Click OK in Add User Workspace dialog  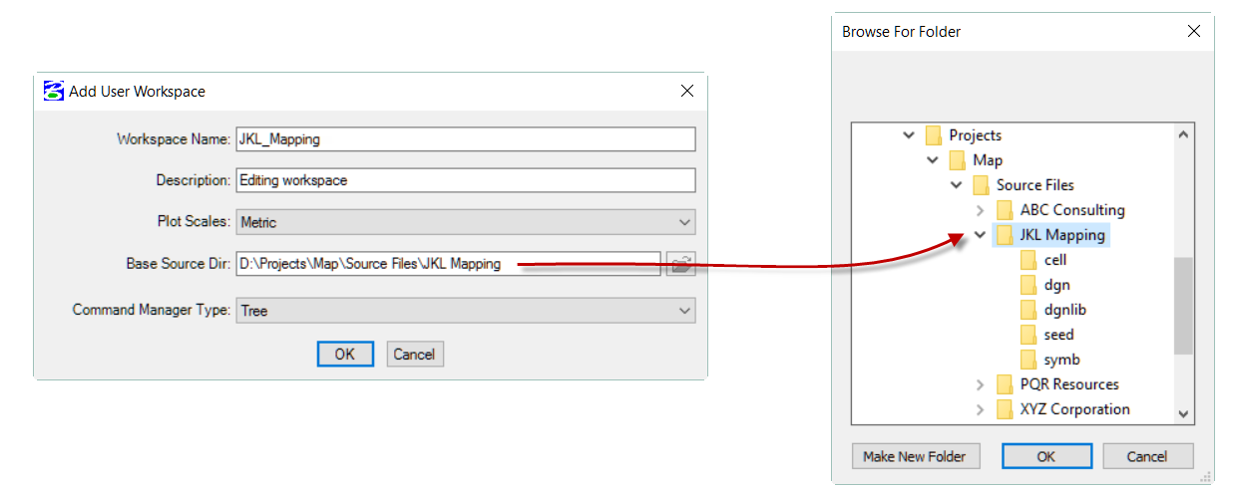(345, 354)
